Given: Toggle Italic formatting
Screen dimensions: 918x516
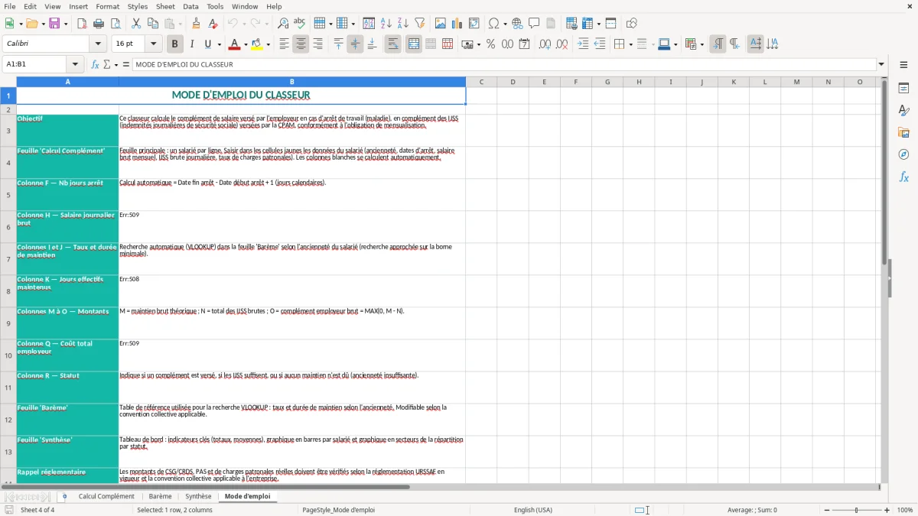Looking at the screenshot, I should [191, 44].
